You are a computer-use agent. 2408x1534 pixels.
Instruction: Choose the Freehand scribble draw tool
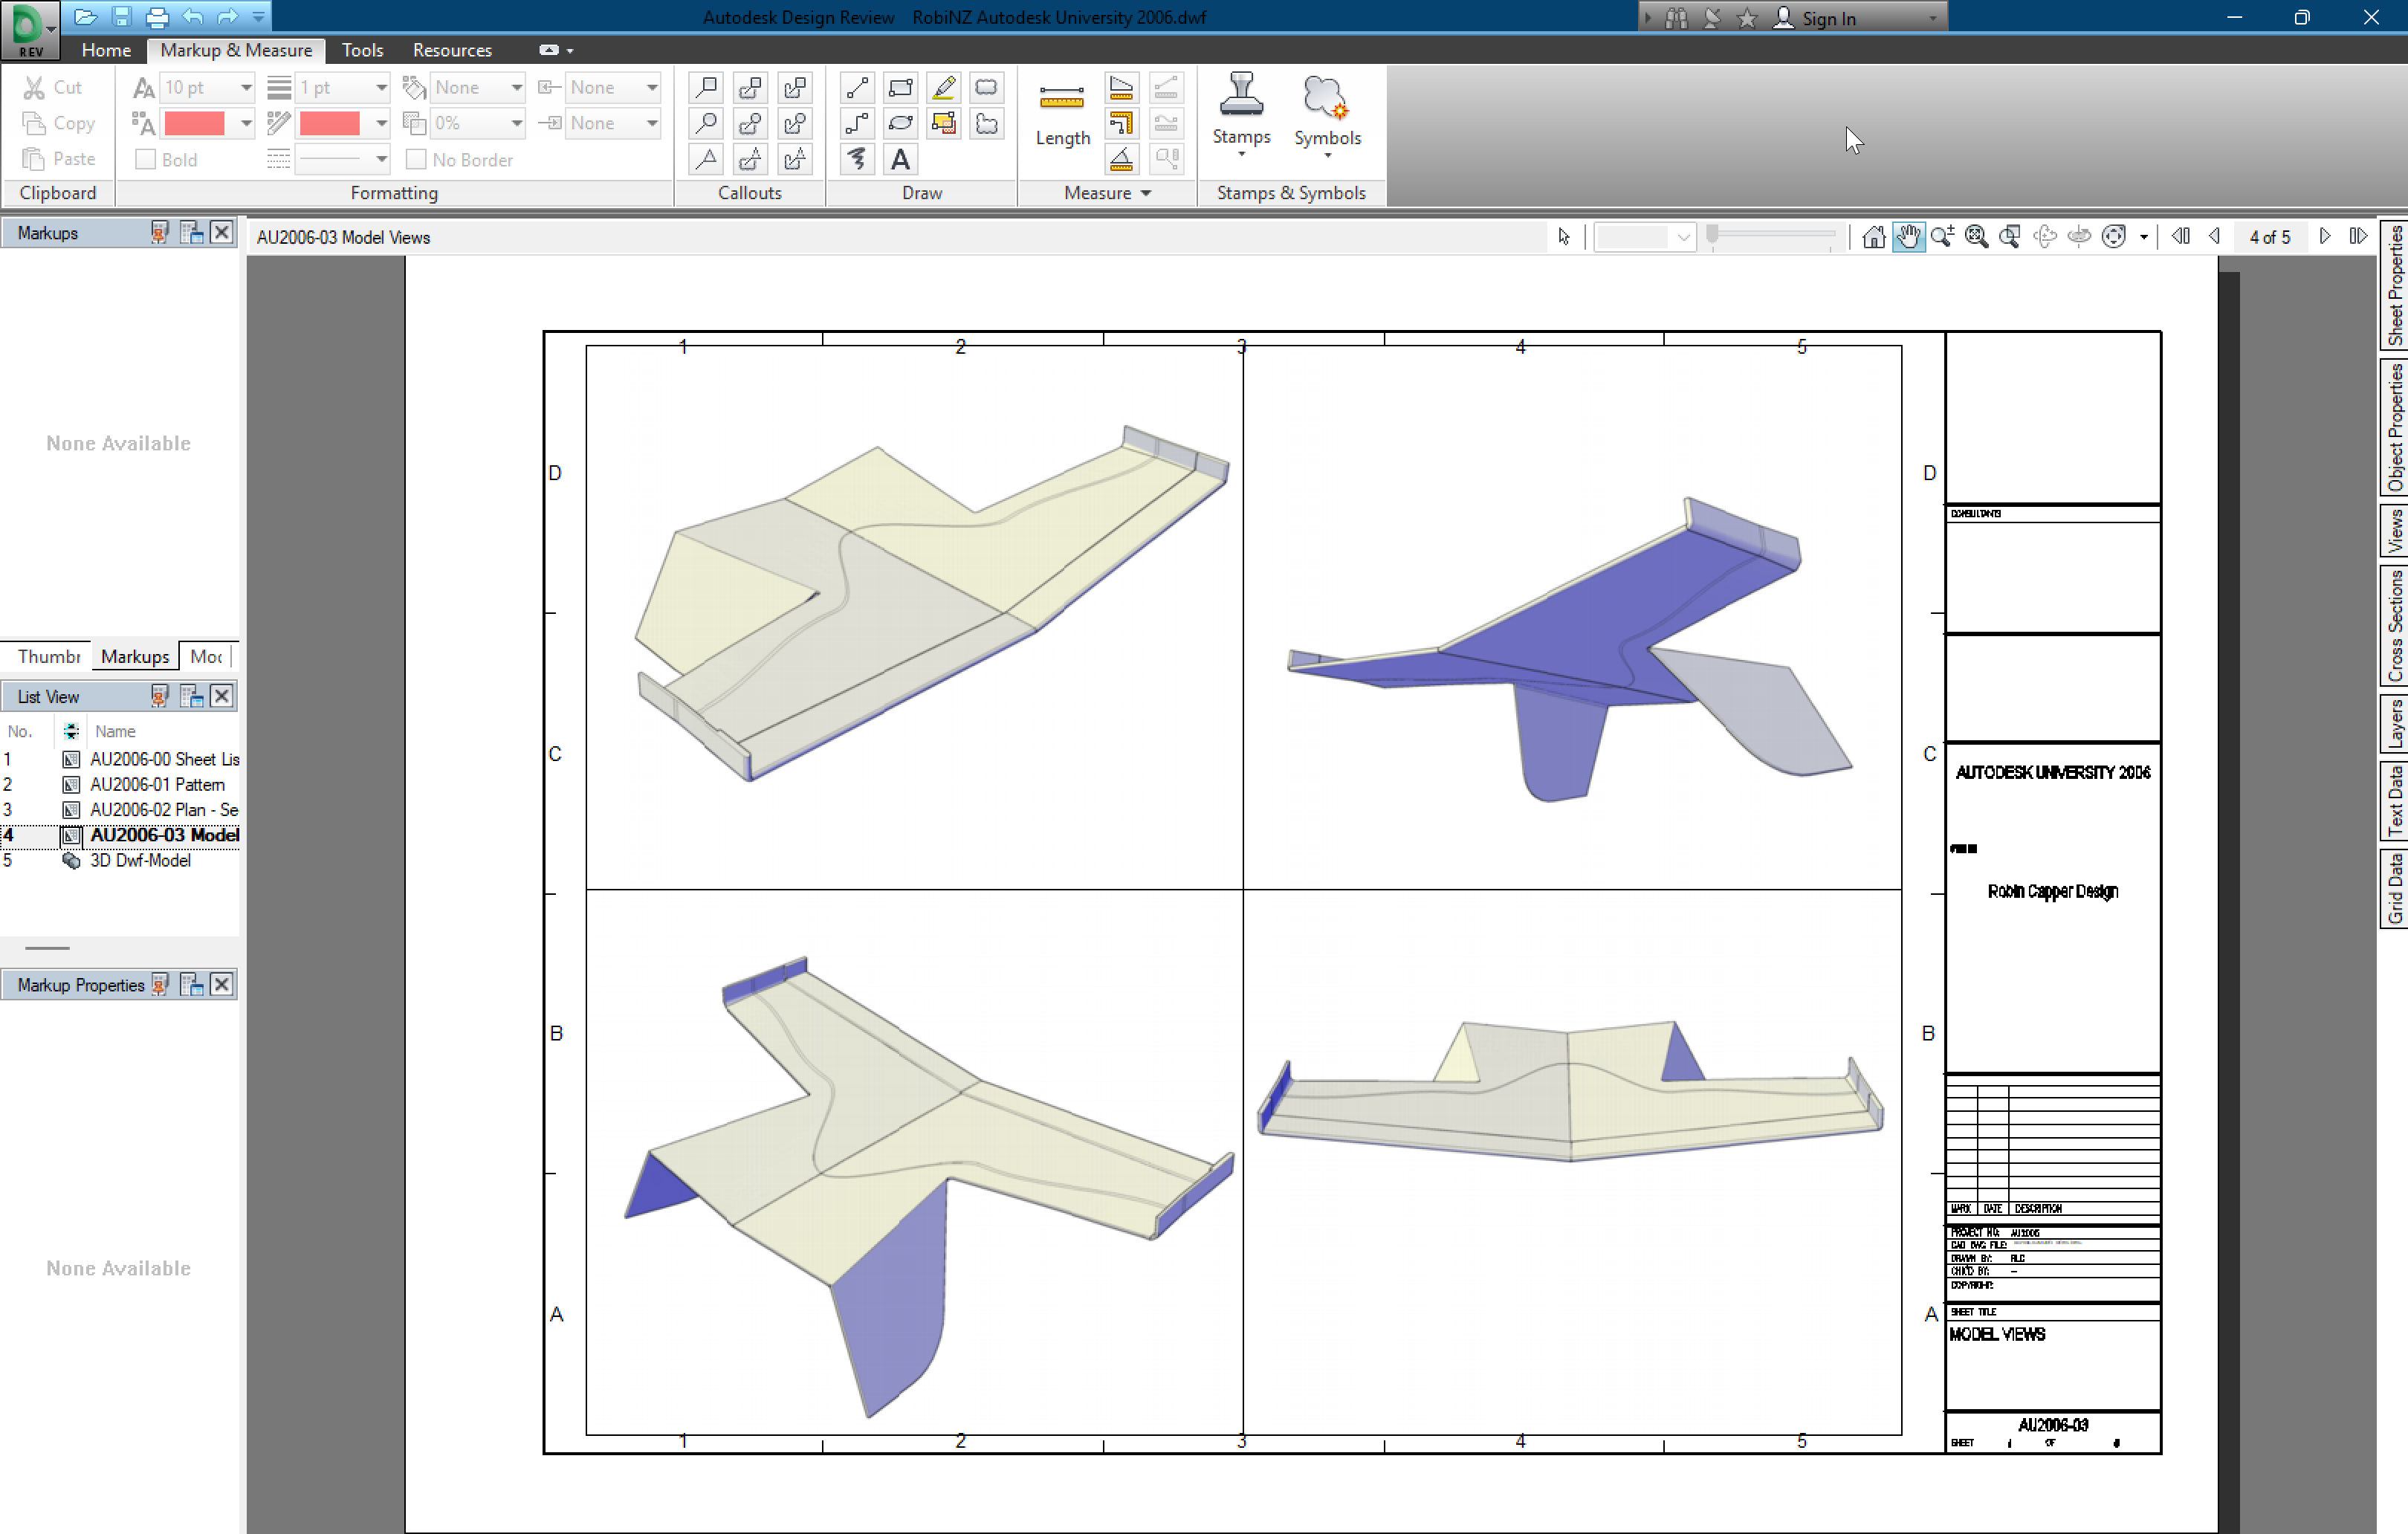[x=857, y=159]
